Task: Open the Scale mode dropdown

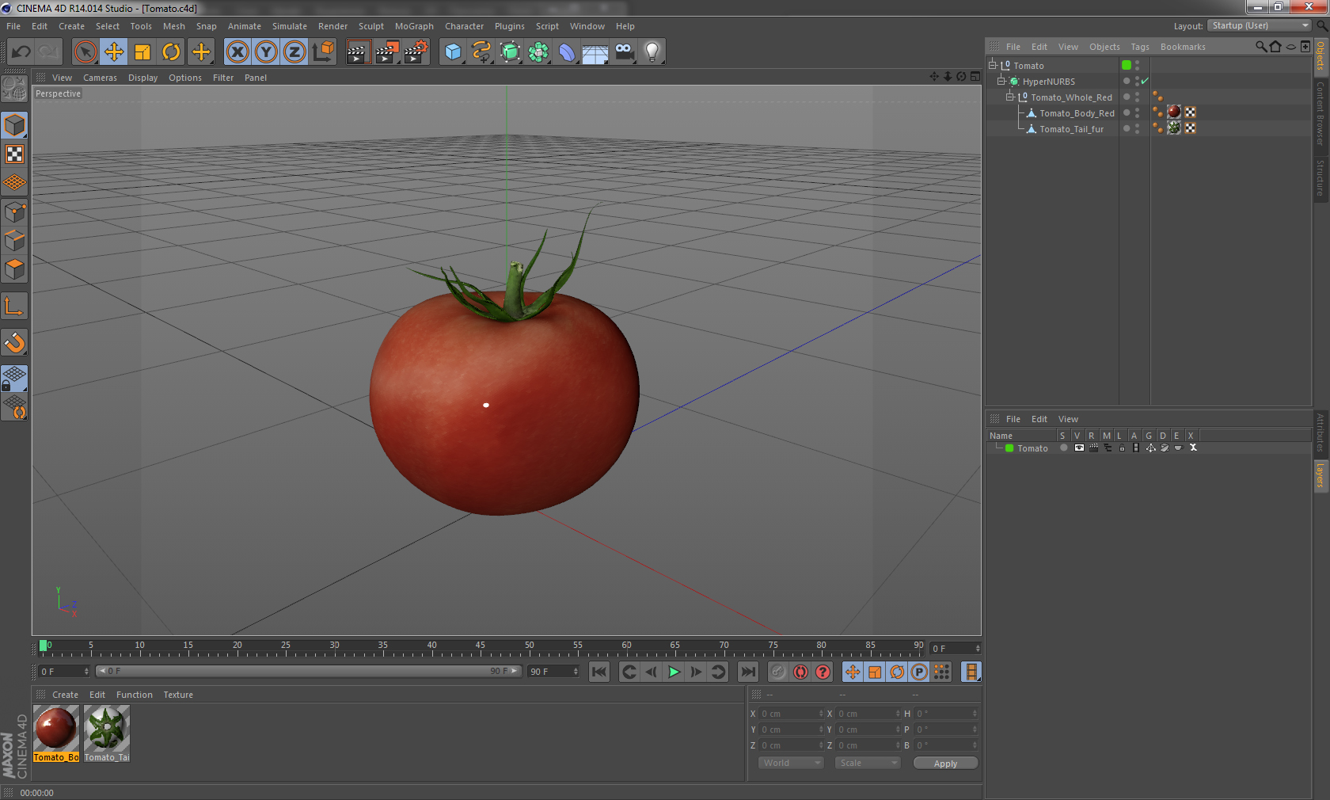Action: click(868, 763)
